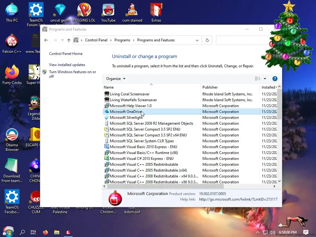The height and width of the screenshot is (237, 316).
Task: Click the horizontal scrollbar left arrow
Action: [104, 186]
